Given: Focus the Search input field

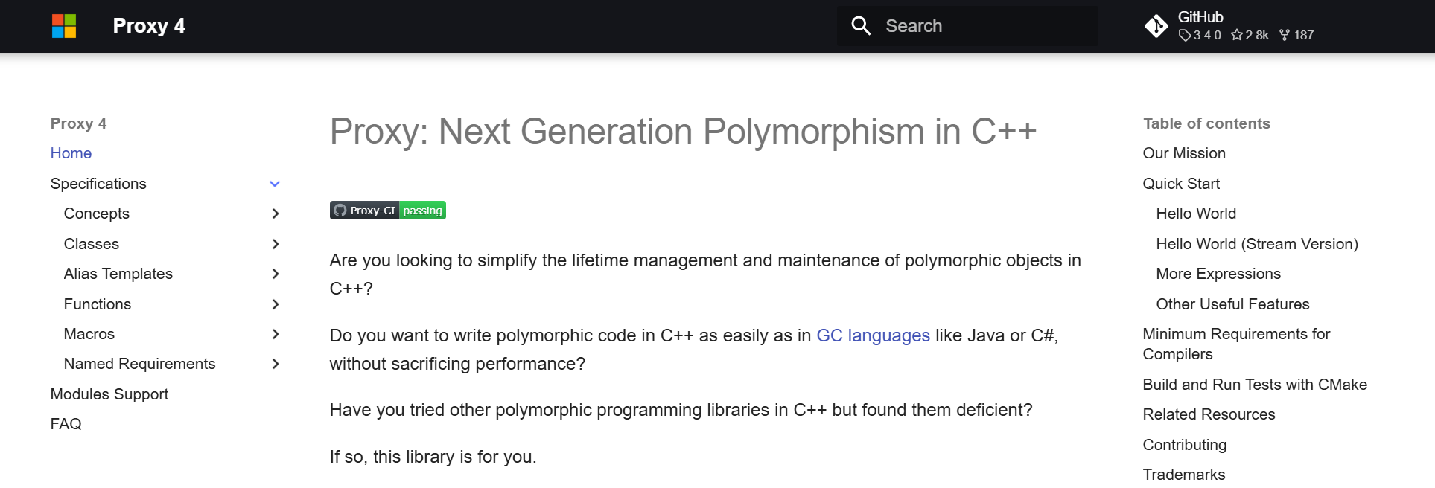Looking at the screenshot, I should pyautogui.click(x=967, y=26).
